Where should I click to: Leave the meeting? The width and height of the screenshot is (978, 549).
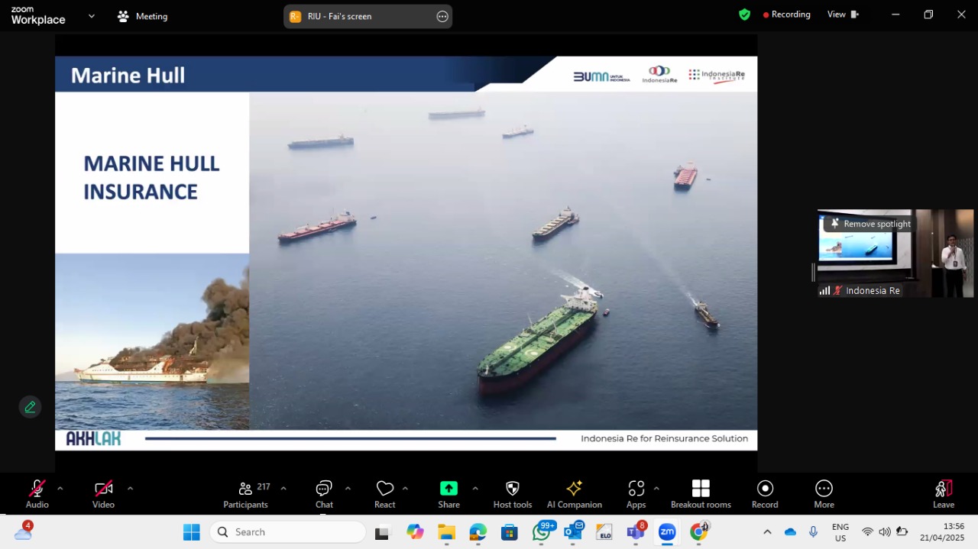[944, 494]
